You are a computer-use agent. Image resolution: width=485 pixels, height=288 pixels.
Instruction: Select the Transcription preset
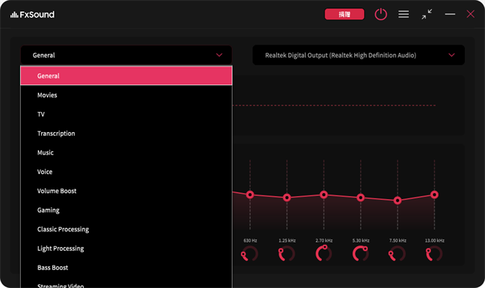coord(126,134)
